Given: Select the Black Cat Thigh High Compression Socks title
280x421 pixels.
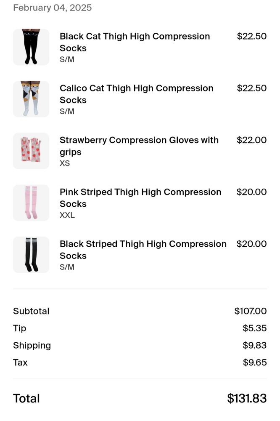Looking at the screenshot, I should click(135, 42).
